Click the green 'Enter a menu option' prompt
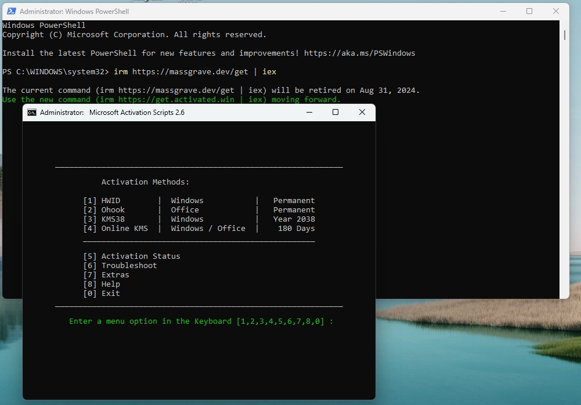 (x=201, y=321)
